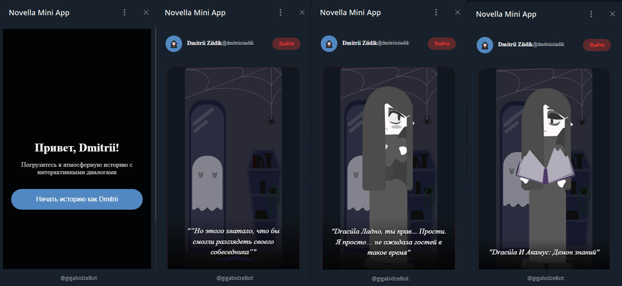
Task: Close the fourth Novella Mini App window
Action: (612, 14)
